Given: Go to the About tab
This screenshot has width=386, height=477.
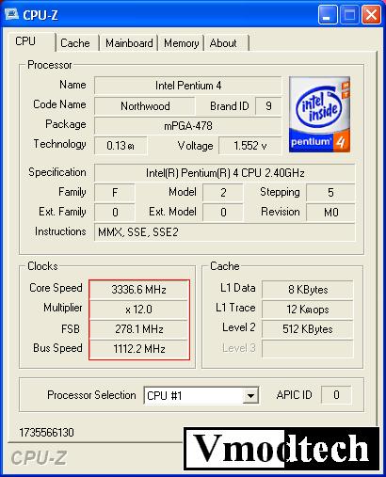Looking at the screenshot, I should click(223, 43).
